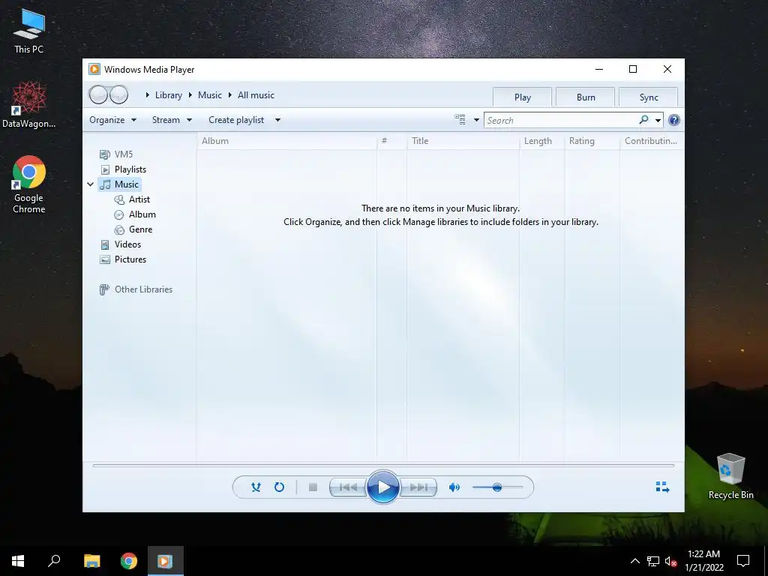Click Create playlist button
768x576 pixels.
(236, 120)
